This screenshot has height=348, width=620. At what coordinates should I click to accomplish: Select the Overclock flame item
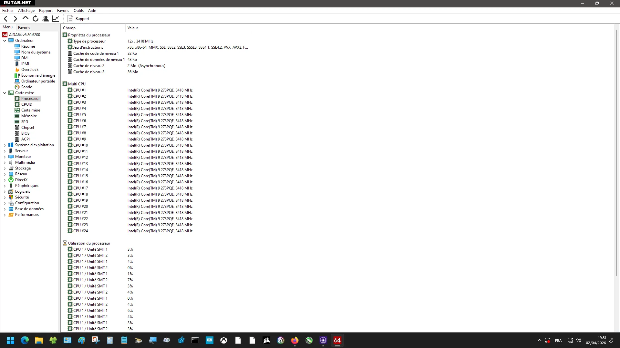click(30, 70)
